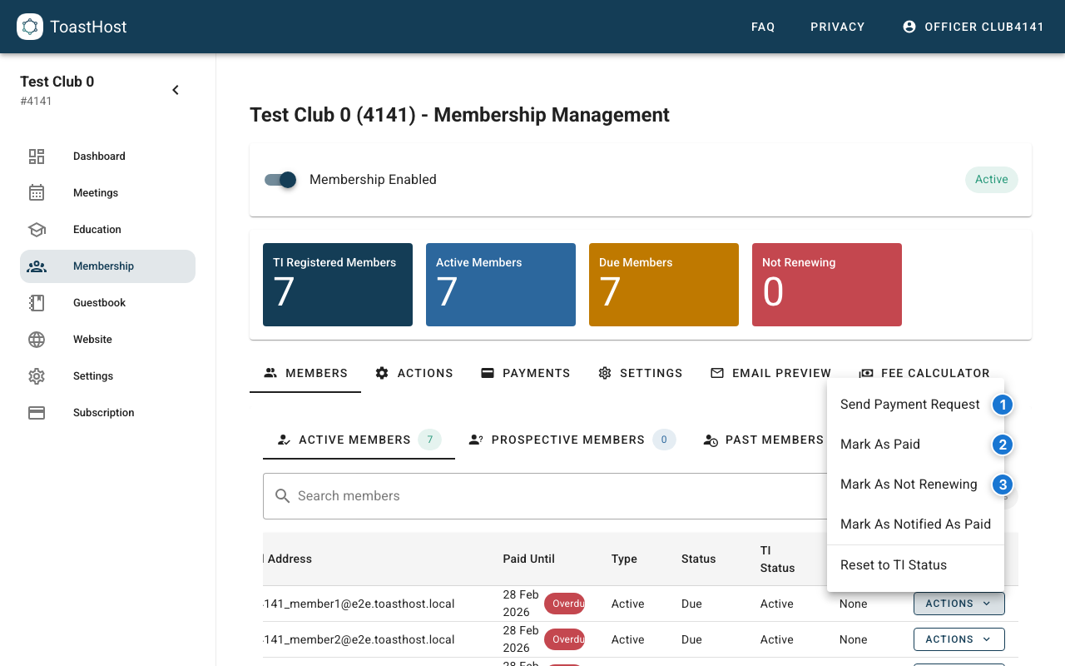Click the Subscription card icon

tap(37, 412)
